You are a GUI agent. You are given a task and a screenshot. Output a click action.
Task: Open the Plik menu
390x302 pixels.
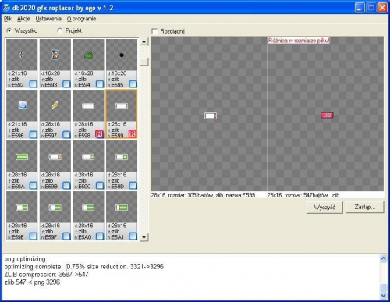[x=8, y=19]
